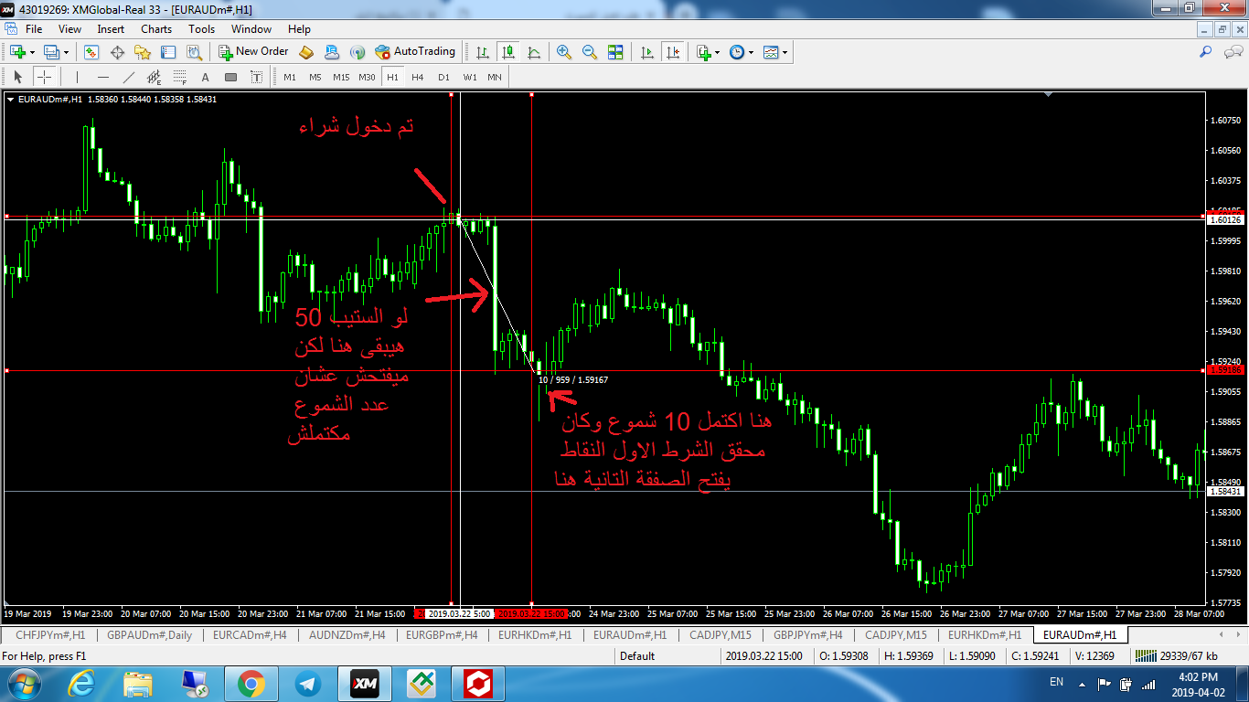
Task: Expand the Templates dropdown arrow
Action: (x=785, y=52)
